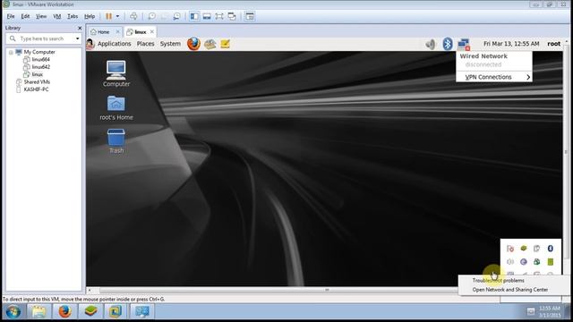The height and width of the screenshot is (322, 573).
Task: Close the Library panel
Action: (80, 28)
